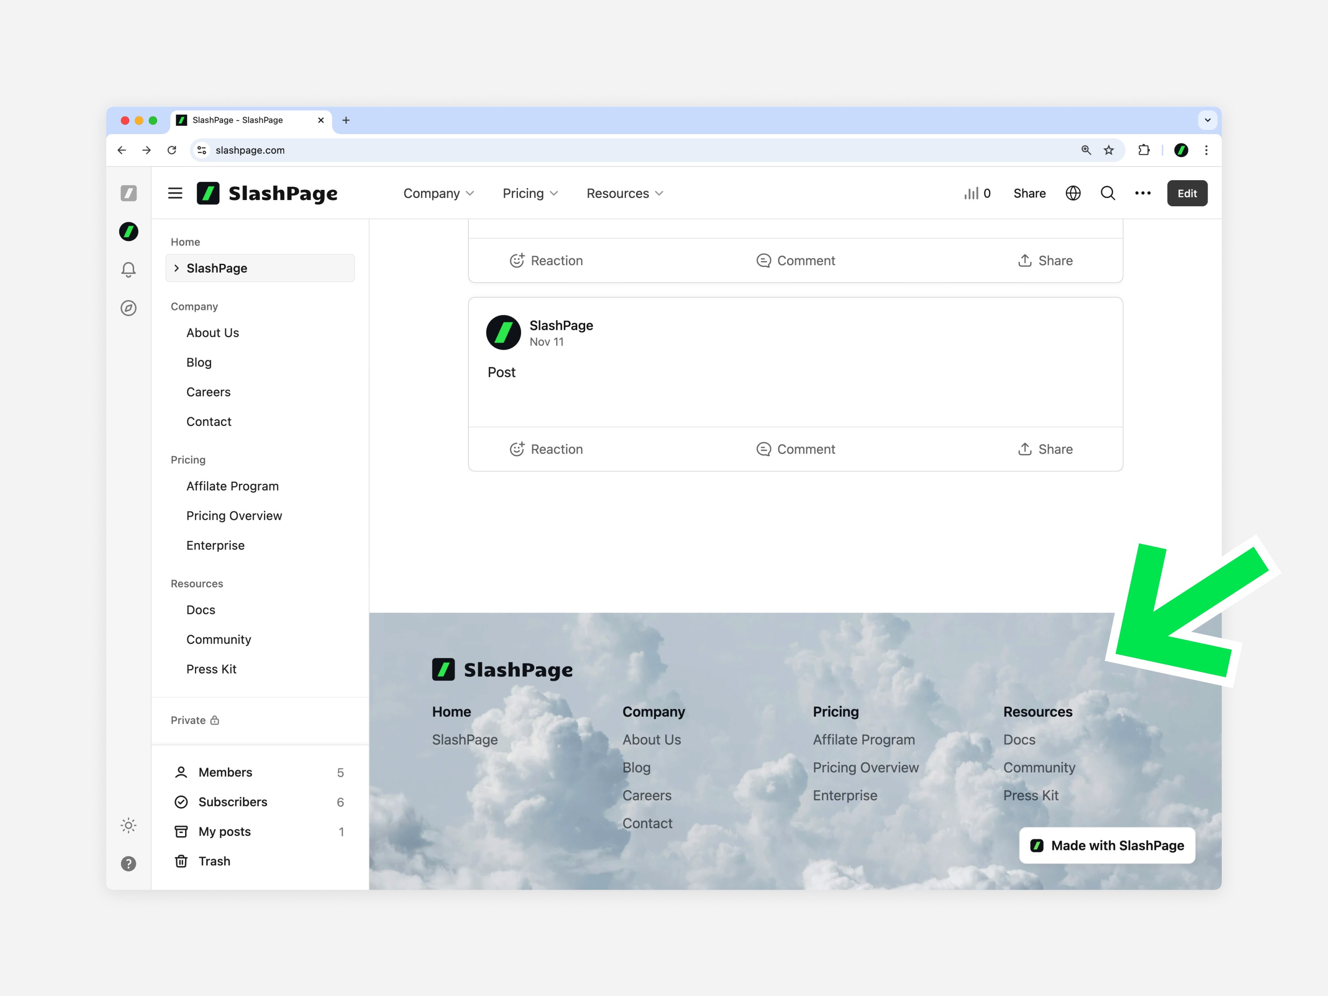Image resolution: width=1328 pixels, height=996 pixels.
Task: Open Pricing Overview in the sidebar
Action: coord(234,516)
